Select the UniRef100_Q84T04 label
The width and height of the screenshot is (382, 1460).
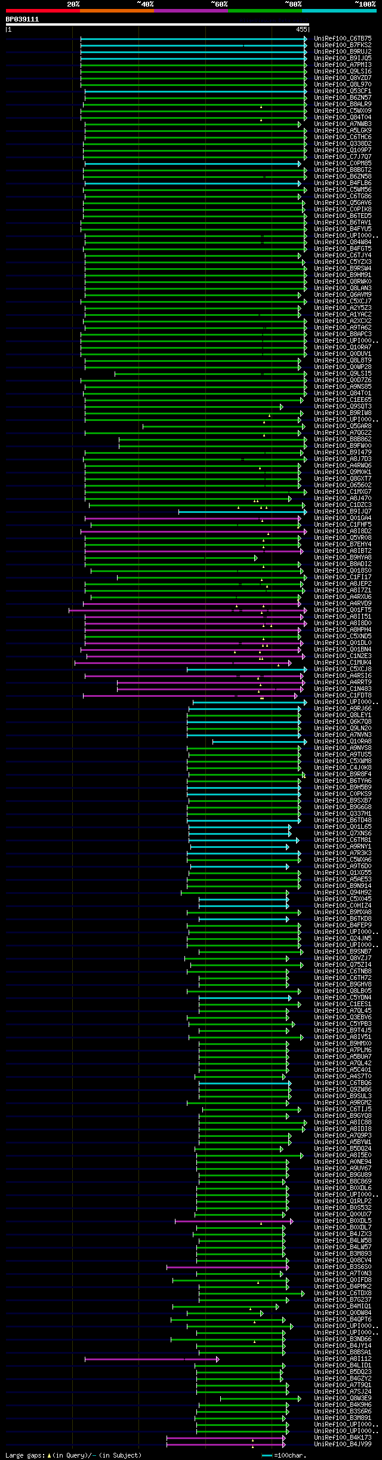pos(343,118)
